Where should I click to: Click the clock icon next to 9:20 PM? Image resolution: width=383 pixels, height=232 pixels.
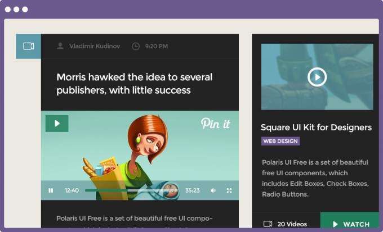136,46
